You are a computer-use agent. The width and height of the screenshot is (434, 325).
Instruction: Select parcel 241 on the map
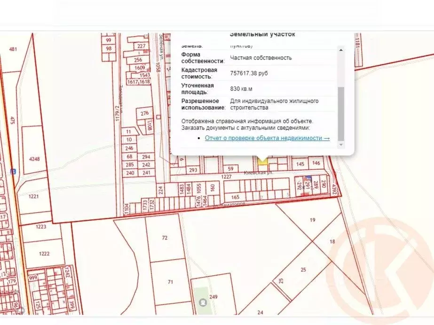(x=146, y=173)
